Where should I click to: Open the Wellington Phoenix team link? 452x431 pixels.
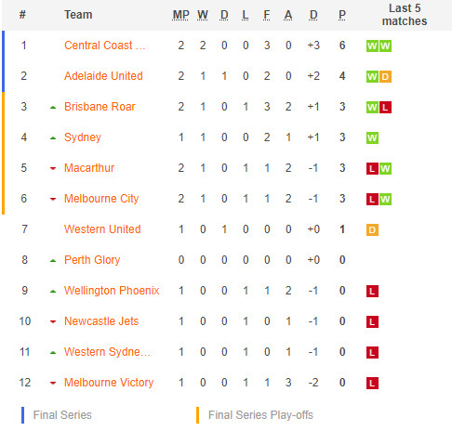point(112,291)
